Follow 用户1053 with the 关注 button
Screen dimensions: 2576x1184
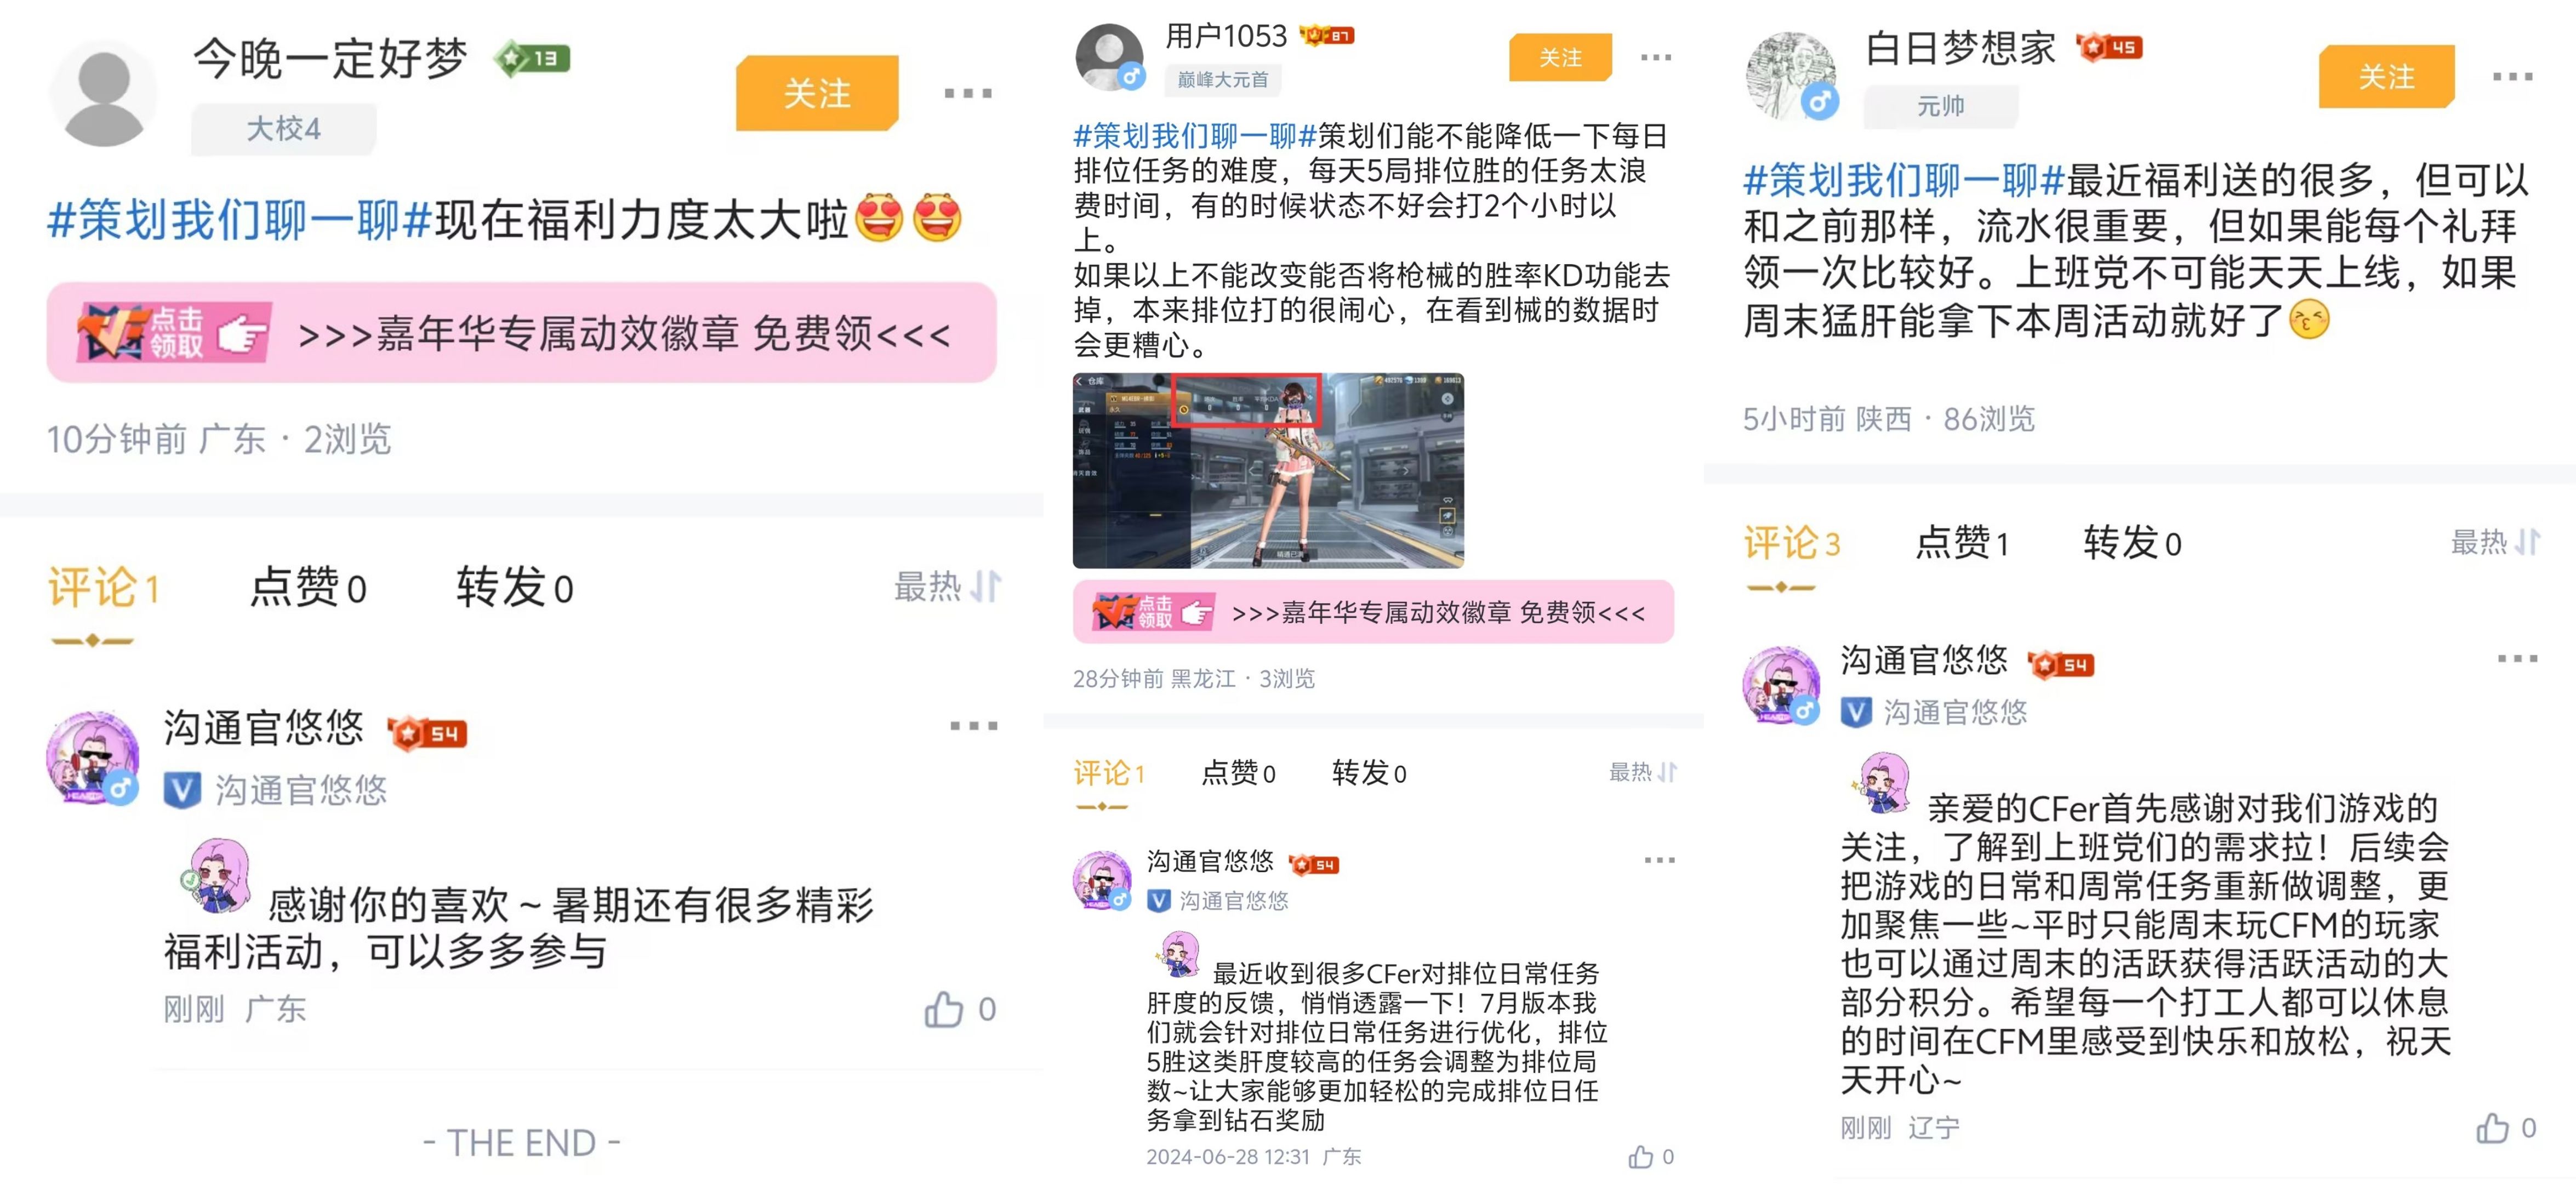pos(1560,57)
